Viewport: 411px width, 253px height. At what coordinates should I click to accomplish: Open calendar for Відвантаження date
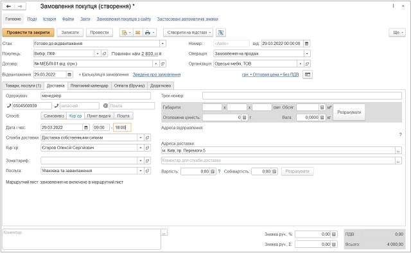point(69,74)
